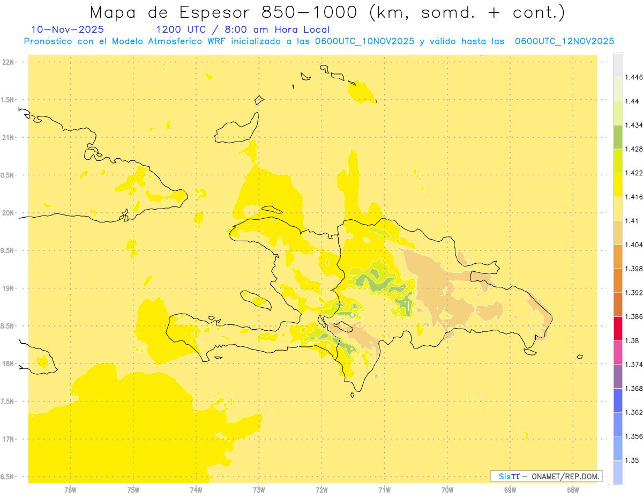Click the '1.44' colorbar value
This screenshot has height=497, width=643.
point(632,101)
